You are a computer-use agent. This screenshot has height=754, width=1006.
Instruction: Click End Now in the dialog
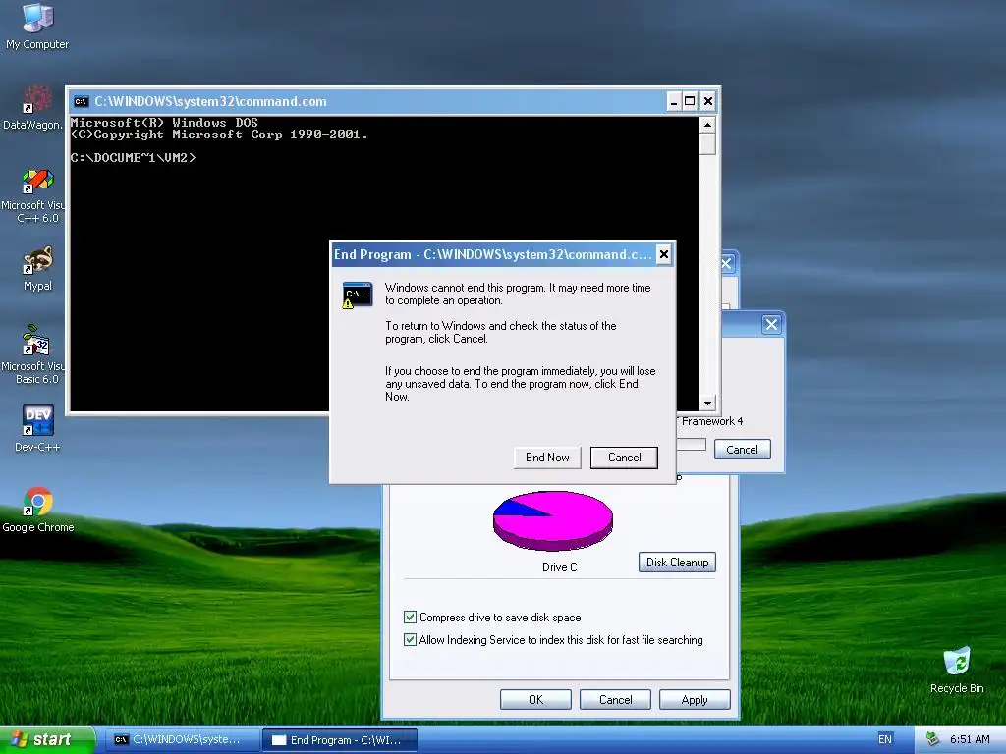pyautogui.click(x=547, y=458)
